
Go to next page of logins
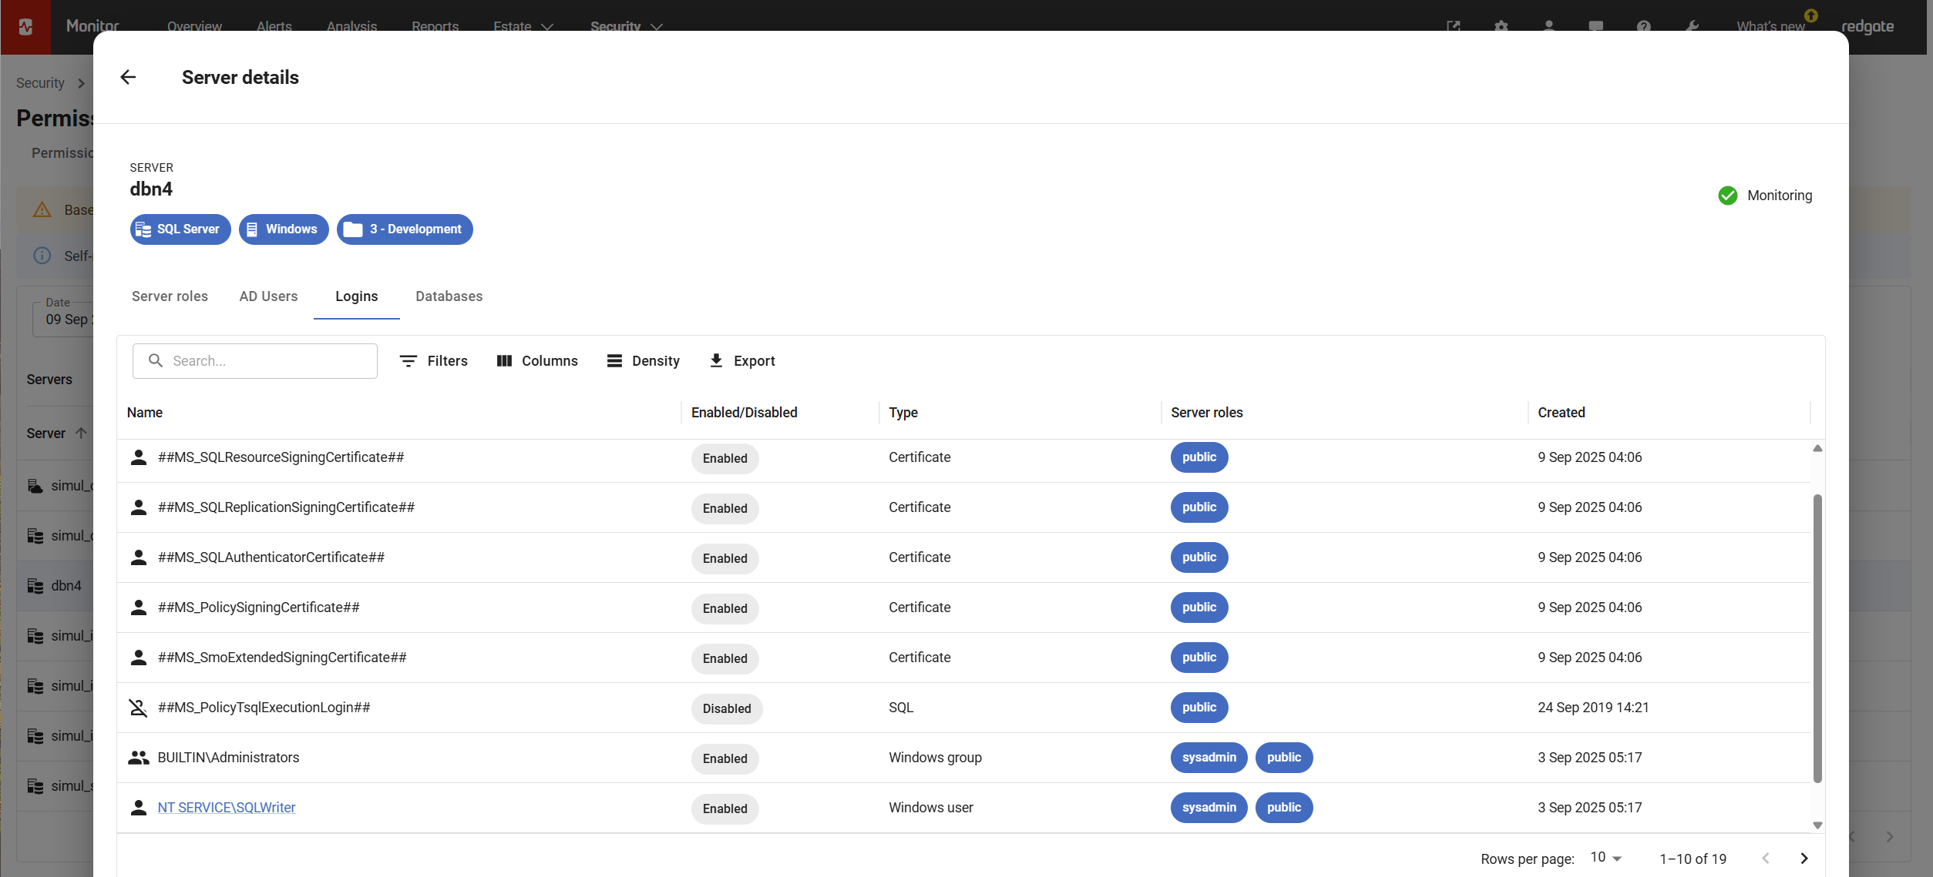tap(1804, 858)
